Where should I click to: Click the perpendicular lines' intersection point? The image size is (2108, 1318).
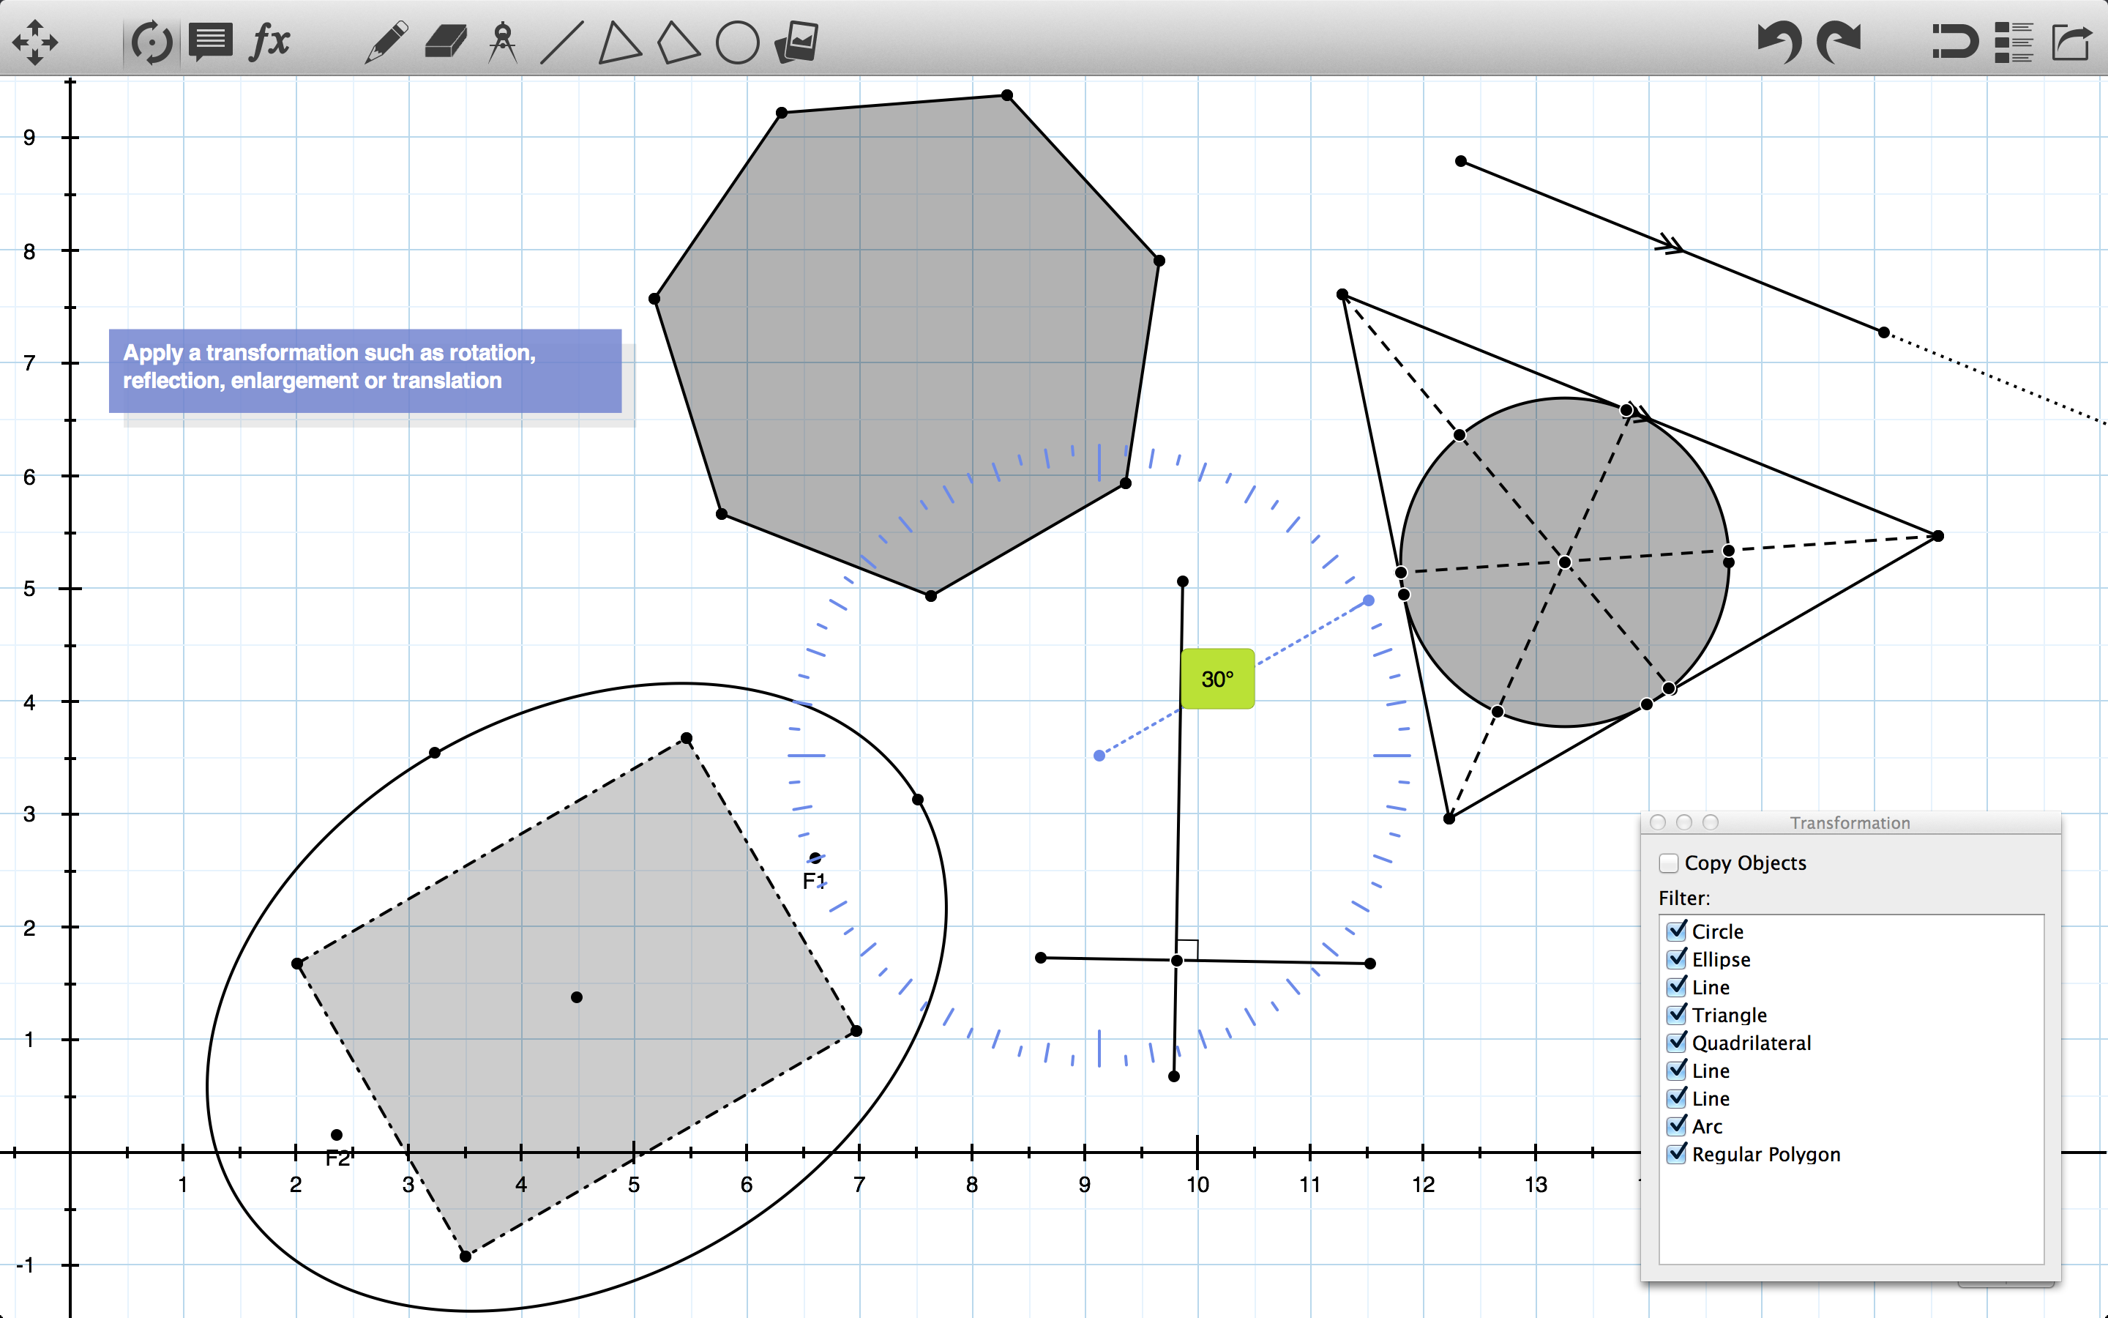point(1176,961)
